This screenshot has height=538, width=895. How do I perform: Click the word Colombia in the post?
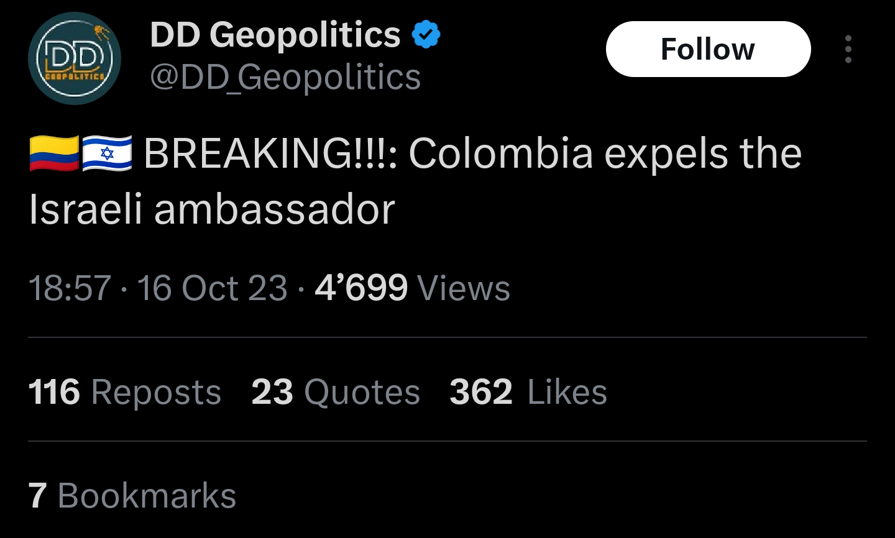pos(500,153)
